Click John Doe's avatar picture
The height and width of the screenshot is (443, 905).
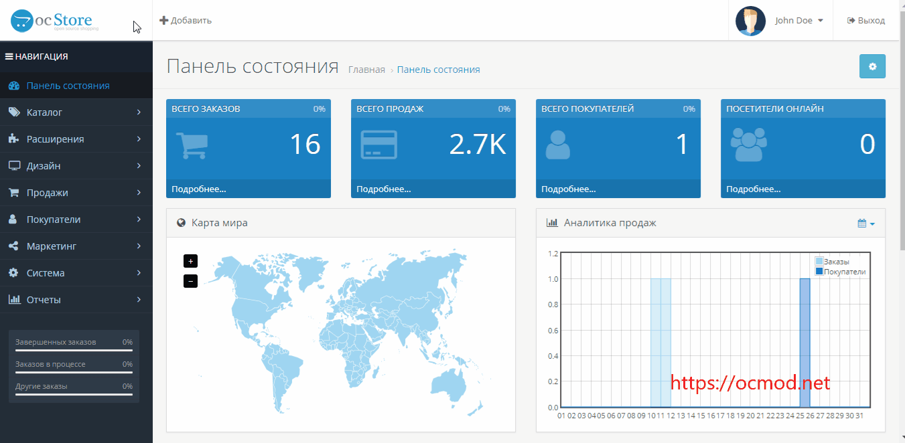750,21
